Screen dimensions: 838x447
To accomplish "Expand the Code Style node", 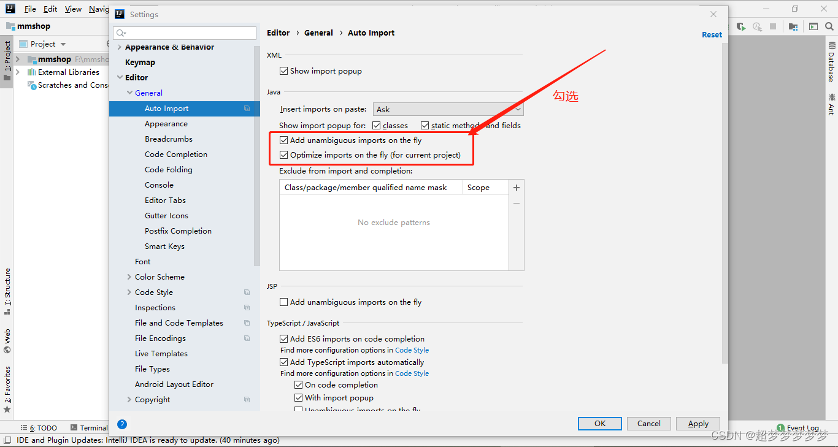I will [129, 292].
